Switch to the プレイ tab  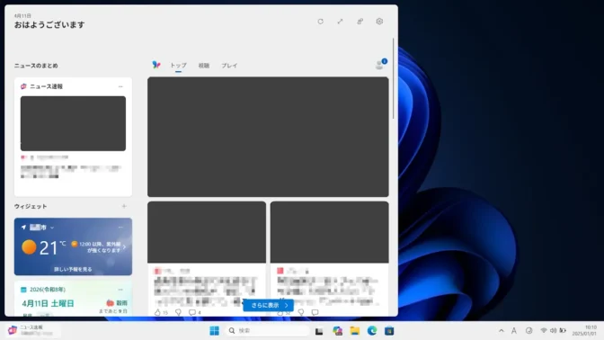pyautogui.click(x=229, y=66)
